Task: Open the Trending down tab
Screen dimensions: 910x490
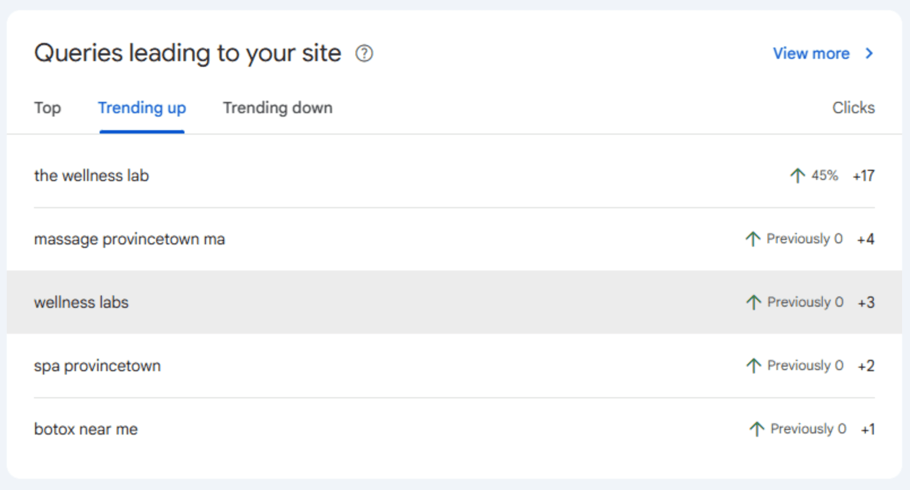Action: pos(278,108)
